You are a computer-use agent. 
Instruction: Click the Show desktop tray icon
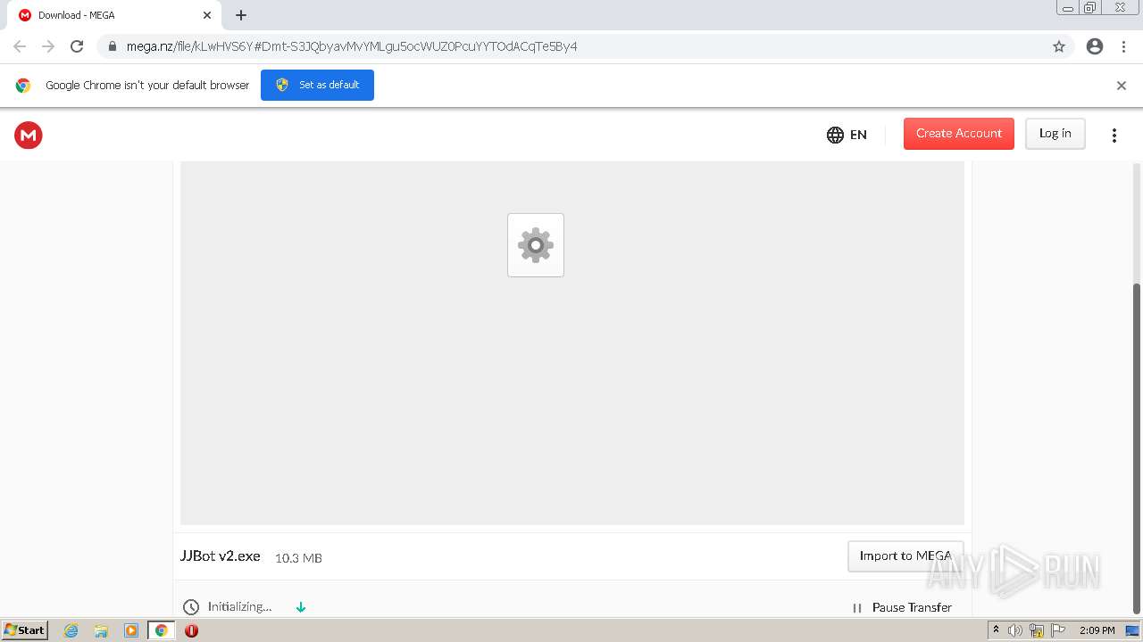point(1132,630)
